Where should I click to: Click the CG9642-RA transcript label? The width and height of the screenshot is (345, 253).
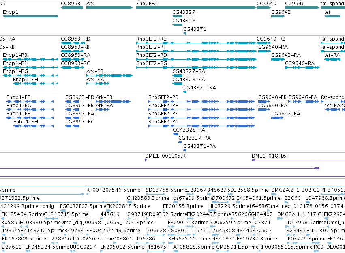(x=286, y=55)
